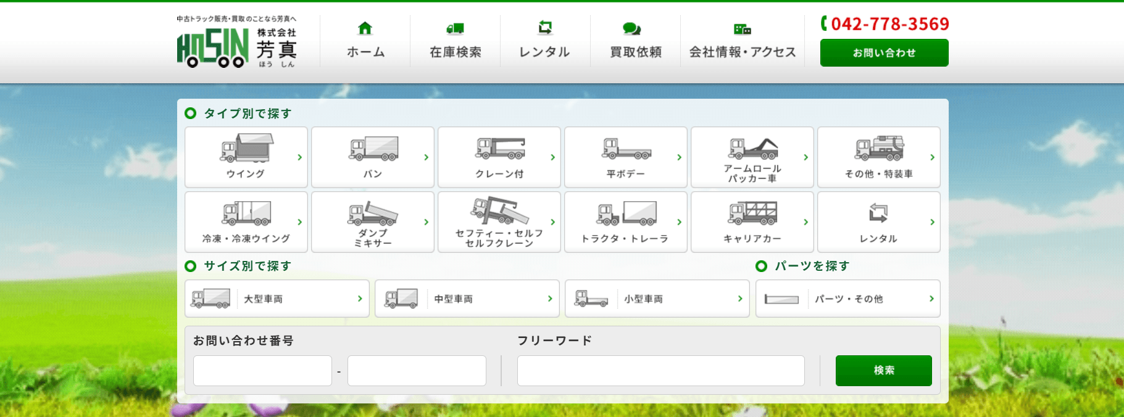Screen dimensions: 1124x417
Task: Open the 買取依頼 menu item
Action: pyautogui.click(x=636, y=41)
